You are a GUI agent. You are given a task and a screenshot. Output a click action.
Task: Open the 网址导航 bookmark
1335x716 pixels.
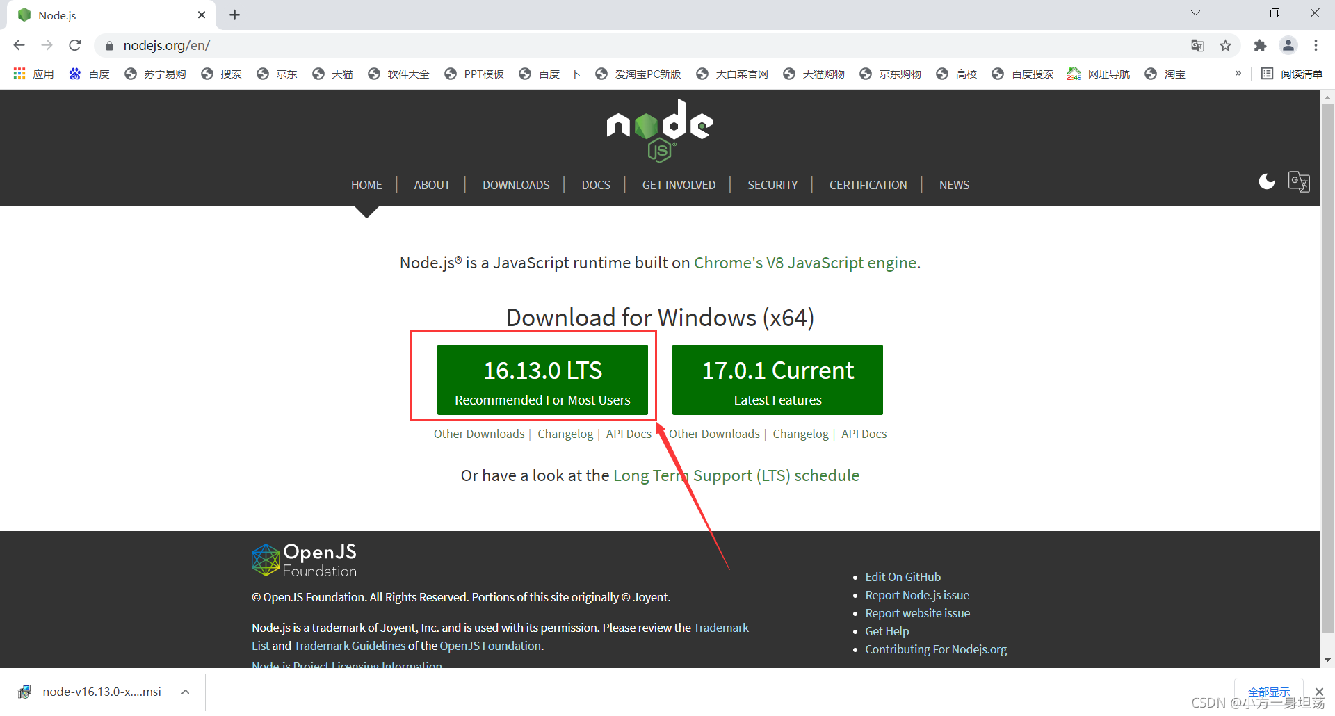1099,74
